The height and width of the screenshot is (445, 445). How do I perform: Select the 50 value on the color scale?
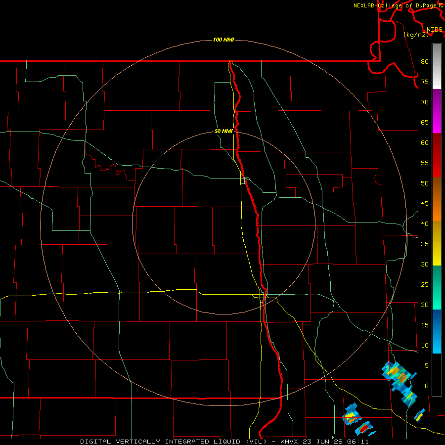coord(425,183)
